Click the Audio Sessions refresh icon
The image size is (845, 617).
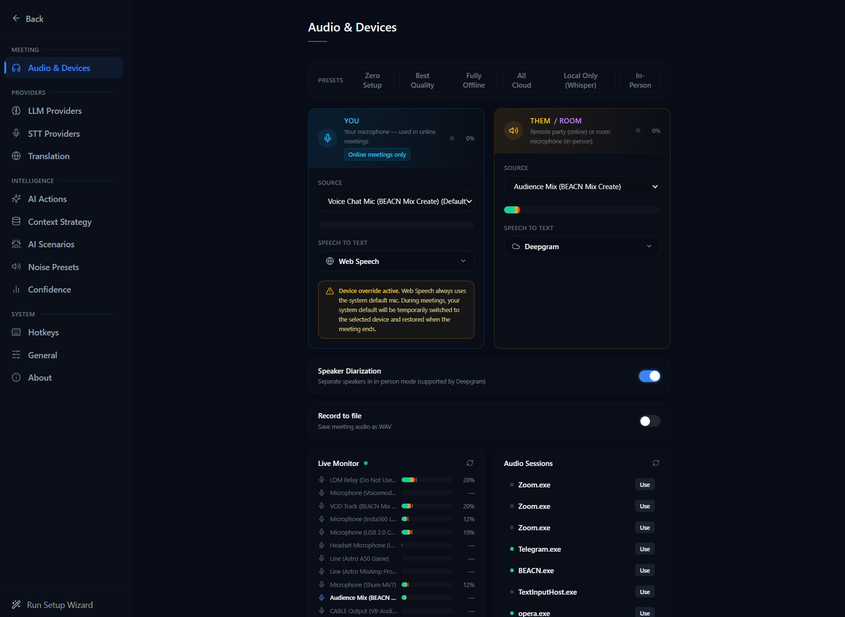pos(656,463)
